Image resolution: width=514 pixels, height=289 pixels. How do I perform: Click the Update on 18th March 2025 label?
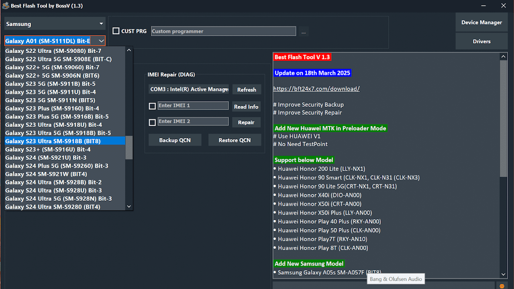point(312,73)
